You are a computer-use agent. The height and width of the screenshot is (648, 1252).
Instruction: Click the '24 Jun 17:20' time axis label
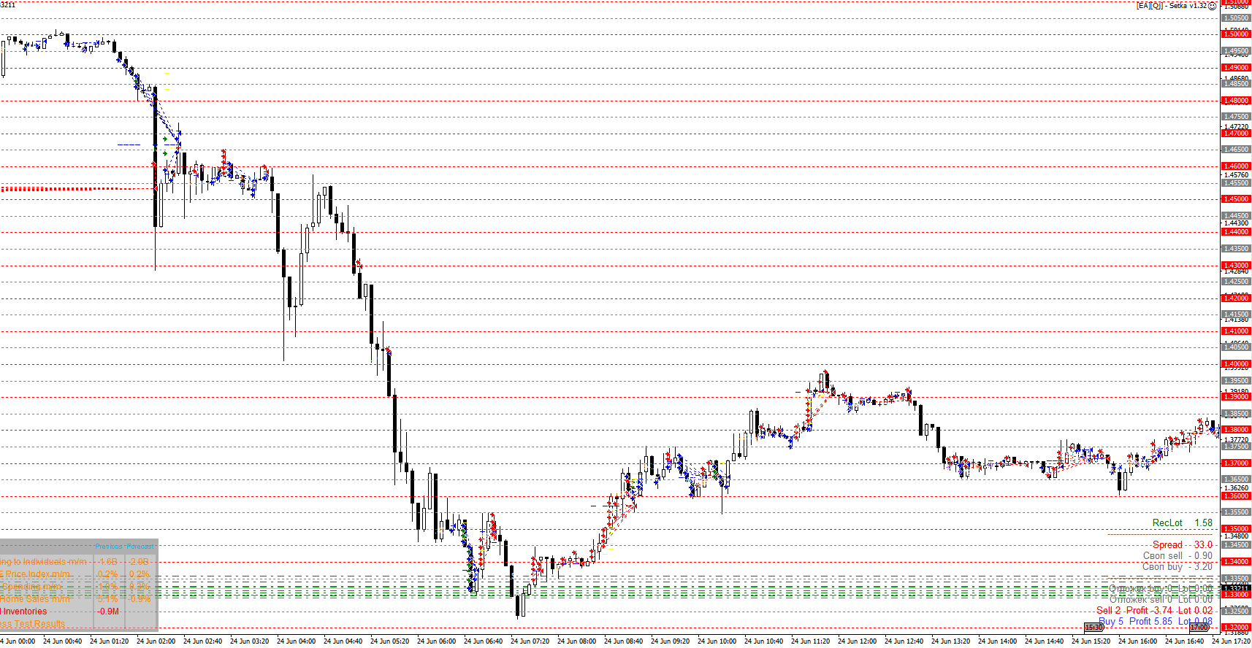[x=1232, y=641]
